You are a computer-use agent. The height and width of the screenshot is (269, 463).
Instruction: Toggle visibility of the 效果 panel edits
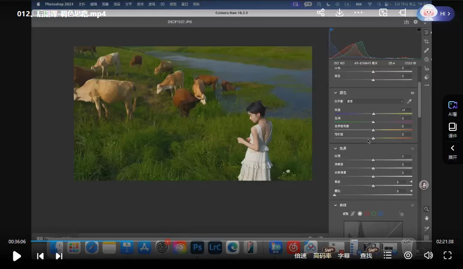click(x=412, y=149)
